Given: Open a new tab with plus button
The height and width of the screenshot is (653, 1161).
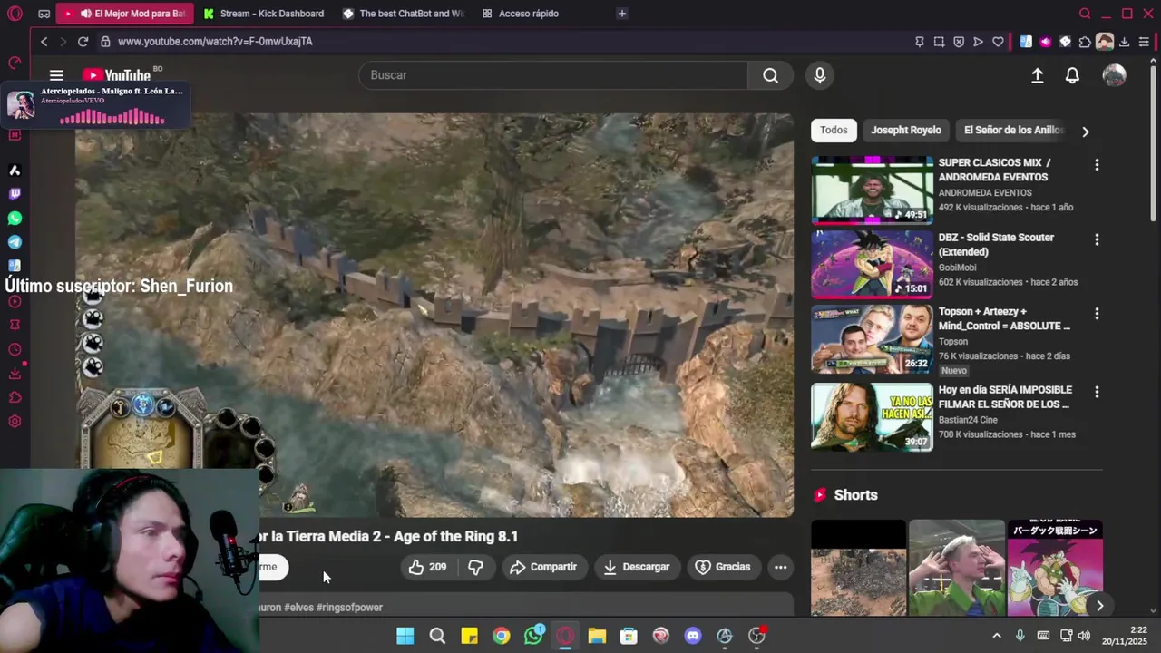Looking at the screenshot, I should tap(621, 14).
